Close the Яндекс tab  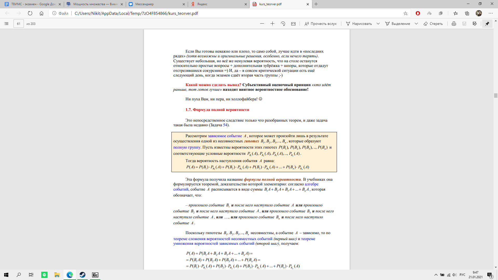pyautogui.click(x=246, y=4)
